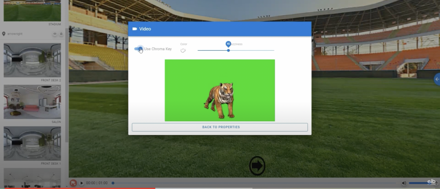Select the Front Desk 2 scene thumbnail
Screen dimensions: 440x189
(x=32, y=60)
